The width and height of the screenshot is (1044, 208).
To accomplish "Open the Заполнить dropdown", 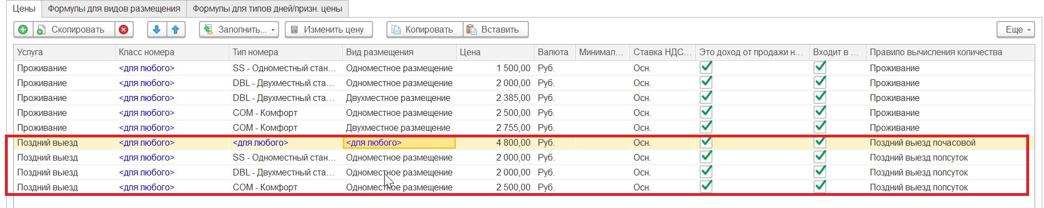I will point(239,29).
